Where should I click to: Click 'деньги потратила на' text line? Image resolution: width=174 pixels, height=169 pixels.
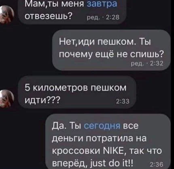pos(99,139)
